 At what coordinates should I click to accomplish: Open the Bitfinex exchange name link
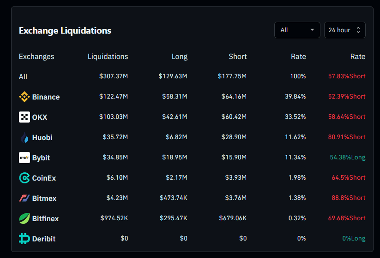(x=45, y=219)
